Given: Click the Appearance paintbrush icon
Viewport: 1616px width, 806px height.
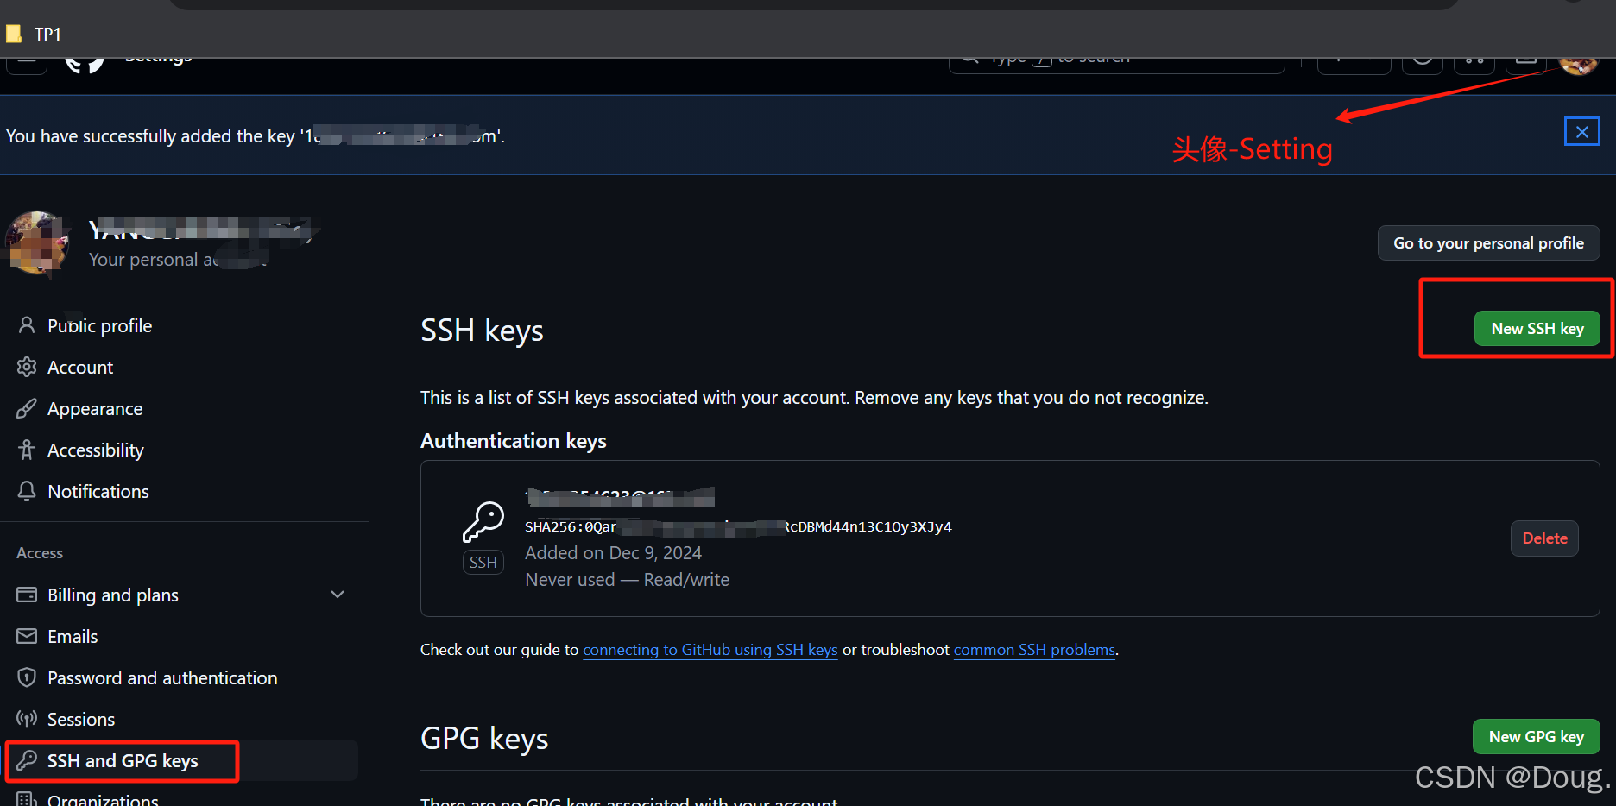Looking at the screenshot, I should point(26,408).
